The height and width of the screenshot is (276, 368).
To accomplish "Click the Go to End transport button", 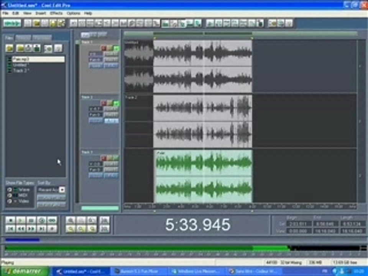I will coord(41,229).
